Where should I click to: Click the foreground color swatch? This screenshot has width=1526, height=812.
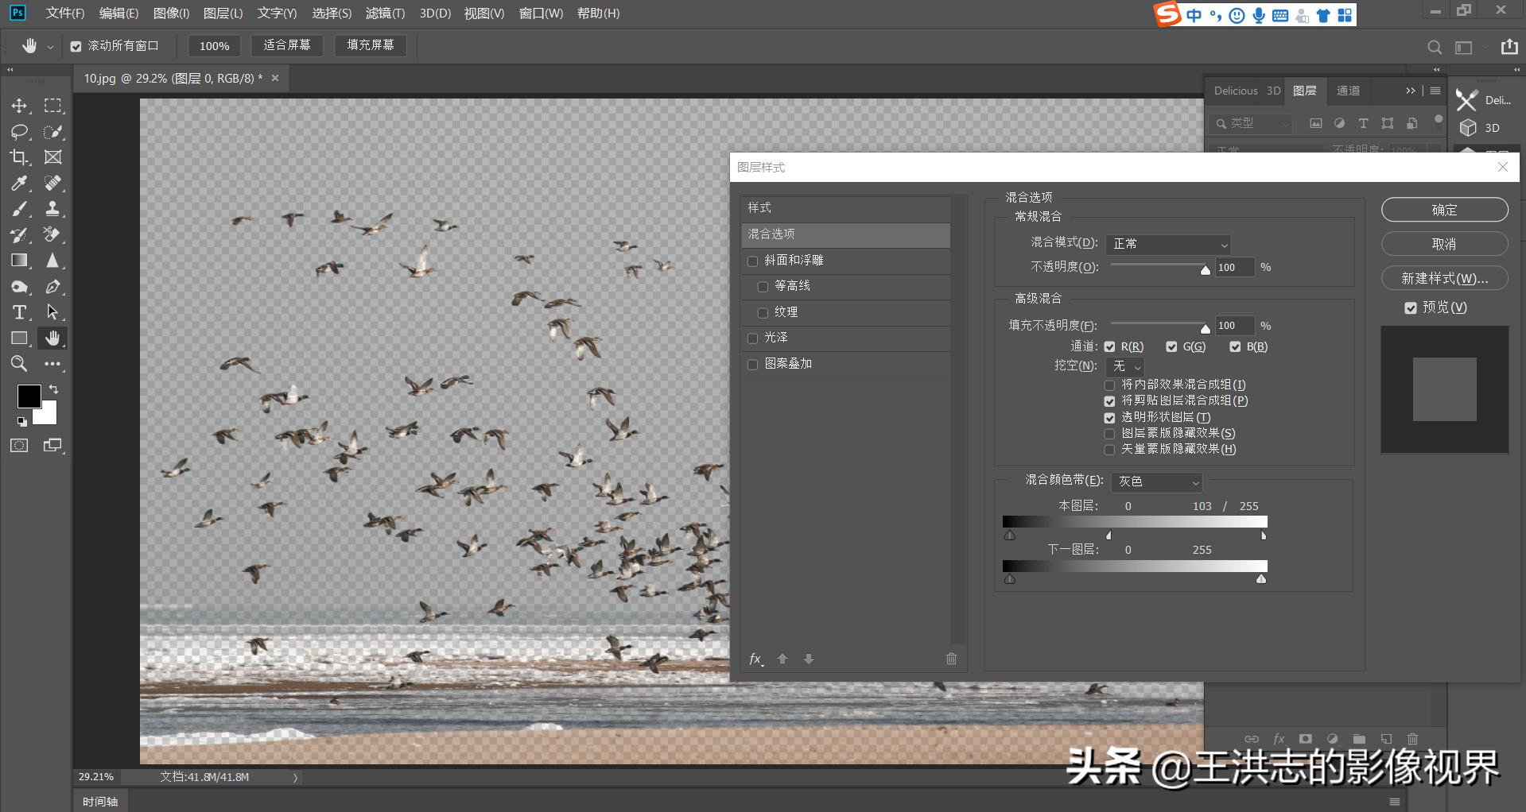(29, 396)
